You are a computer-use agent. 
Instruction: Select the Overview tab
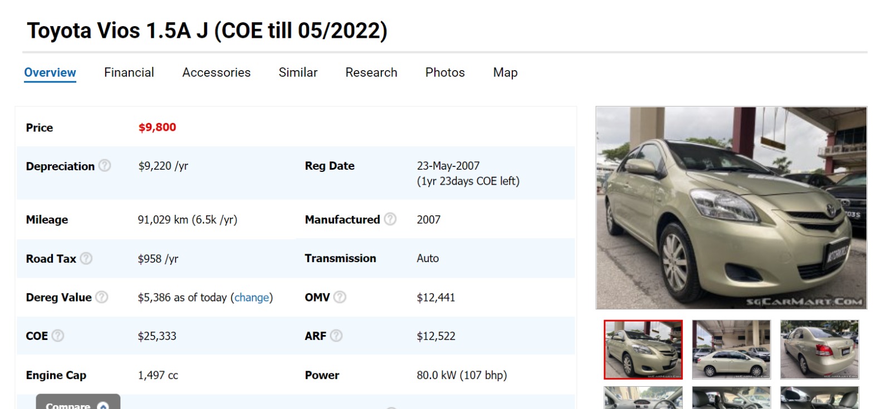[50, 72]
